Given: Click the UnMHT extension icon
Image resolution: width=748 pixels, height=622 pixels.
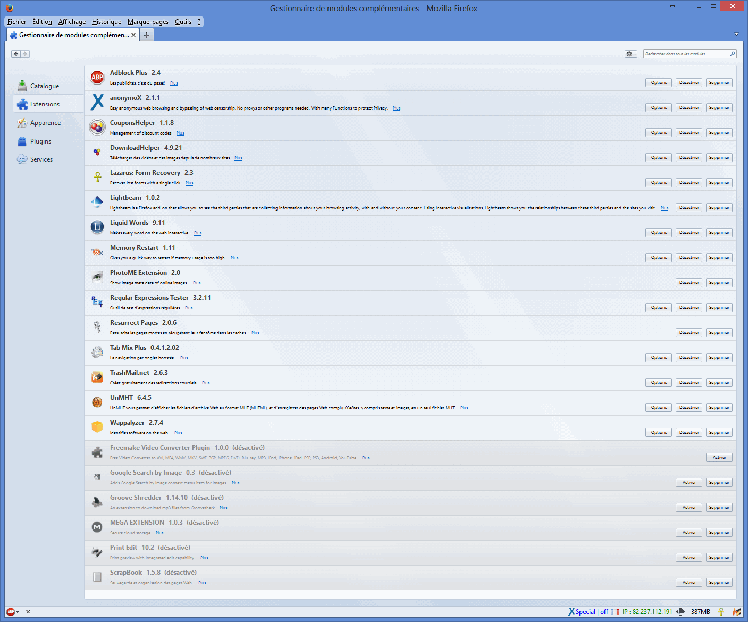Looking at the screenshot, I should coord(97,402).
